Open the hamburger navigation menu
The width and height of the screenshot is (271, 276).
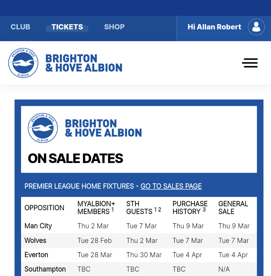(250, 63)
